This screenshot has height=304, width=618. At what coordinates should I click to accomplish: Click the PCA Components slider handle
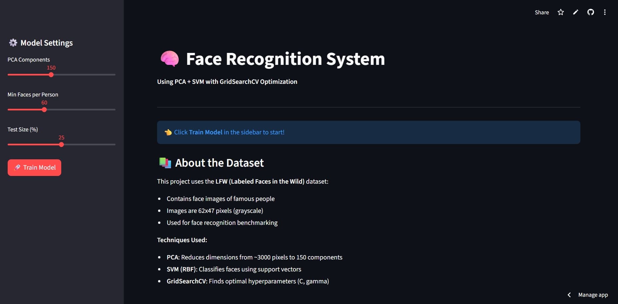pos(51,75)
